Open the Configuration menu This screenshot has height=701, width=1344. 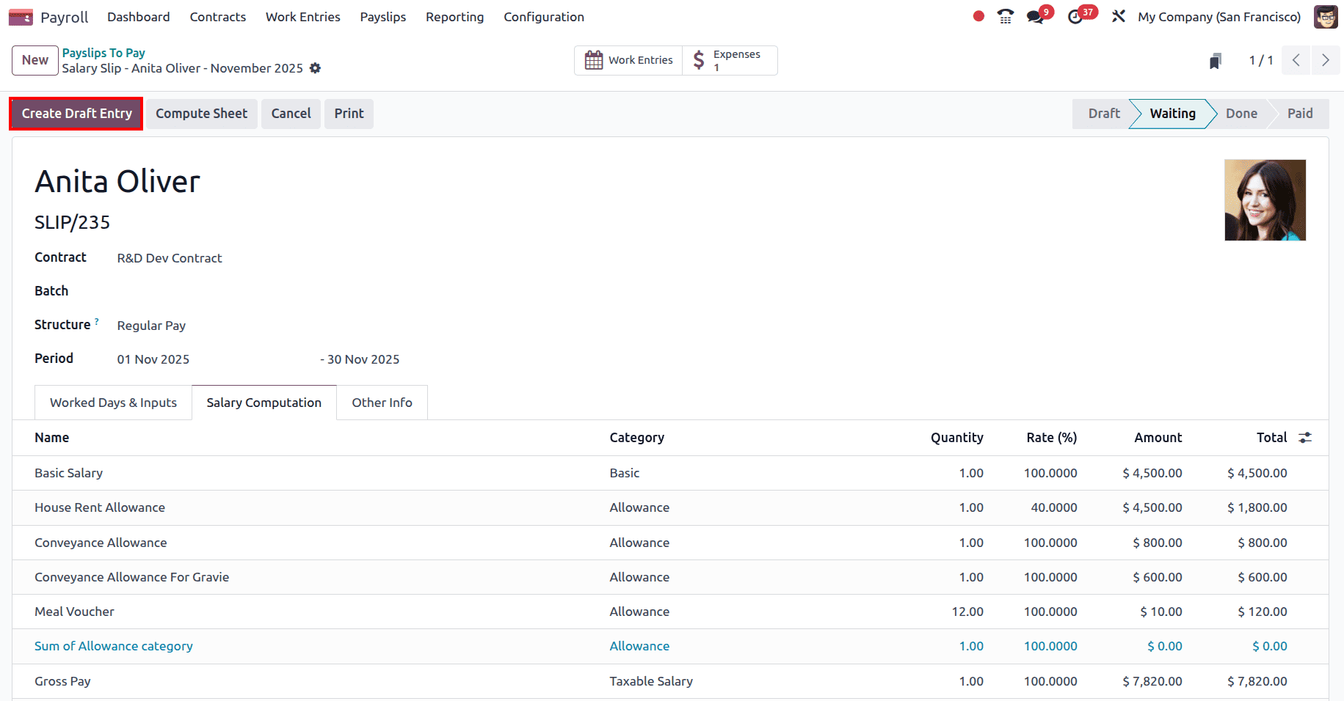tap(543, 16)
